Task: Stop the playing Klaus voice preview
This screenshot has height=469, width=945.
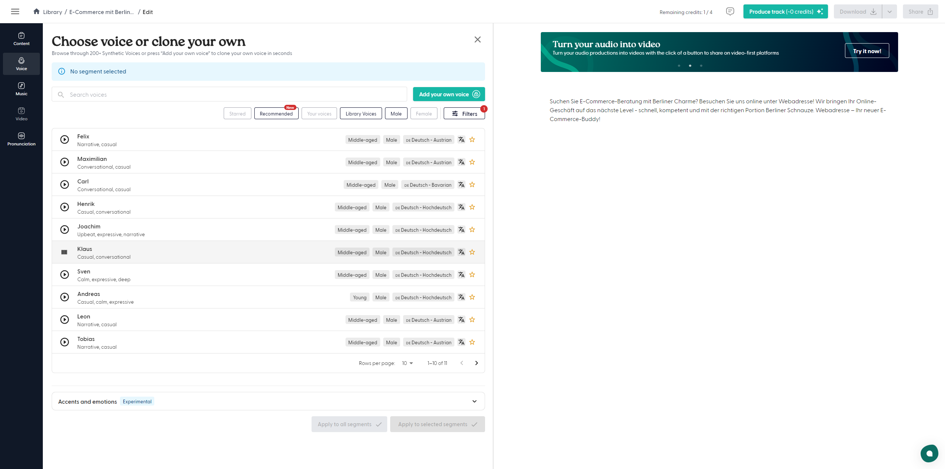Action: [x=64, y=252]
